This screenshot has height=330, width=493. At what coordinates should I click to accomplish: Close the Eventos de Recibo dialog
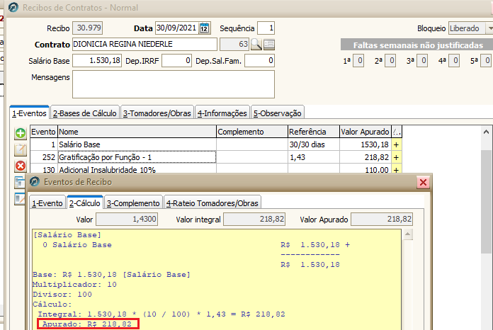pyautogui.click(x=423, y=182)
